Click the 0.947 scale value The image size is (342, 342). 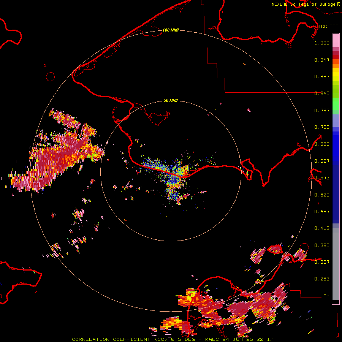tap(322, 60)
